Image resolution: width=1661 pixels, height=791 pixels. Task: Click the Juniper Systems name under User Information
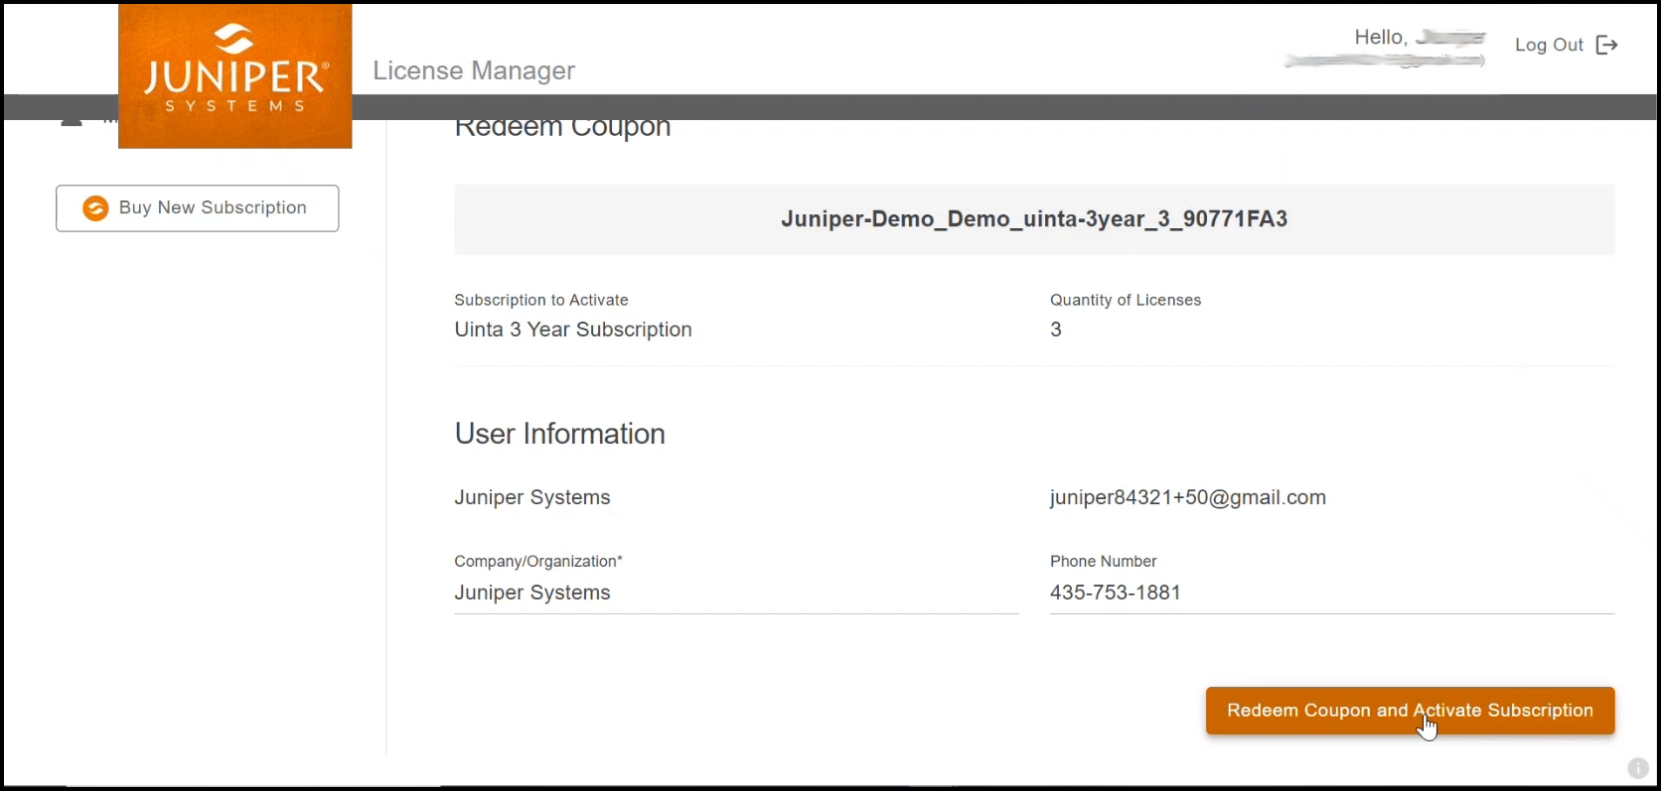point(532,497)
